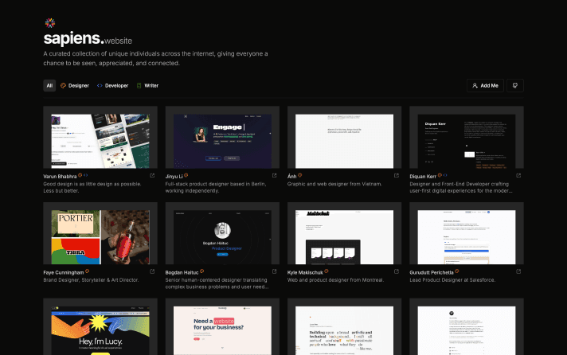Open Faye Cunningham's external link icon
567x355 pixels.
coord(152,271)
